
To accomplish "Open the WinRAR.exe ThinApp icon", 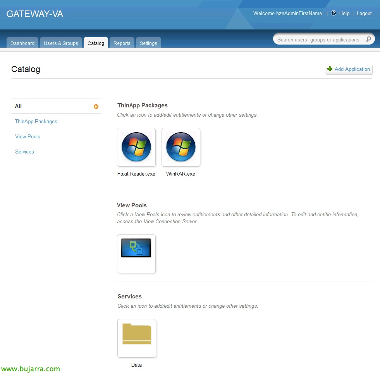I will [181, 147].
